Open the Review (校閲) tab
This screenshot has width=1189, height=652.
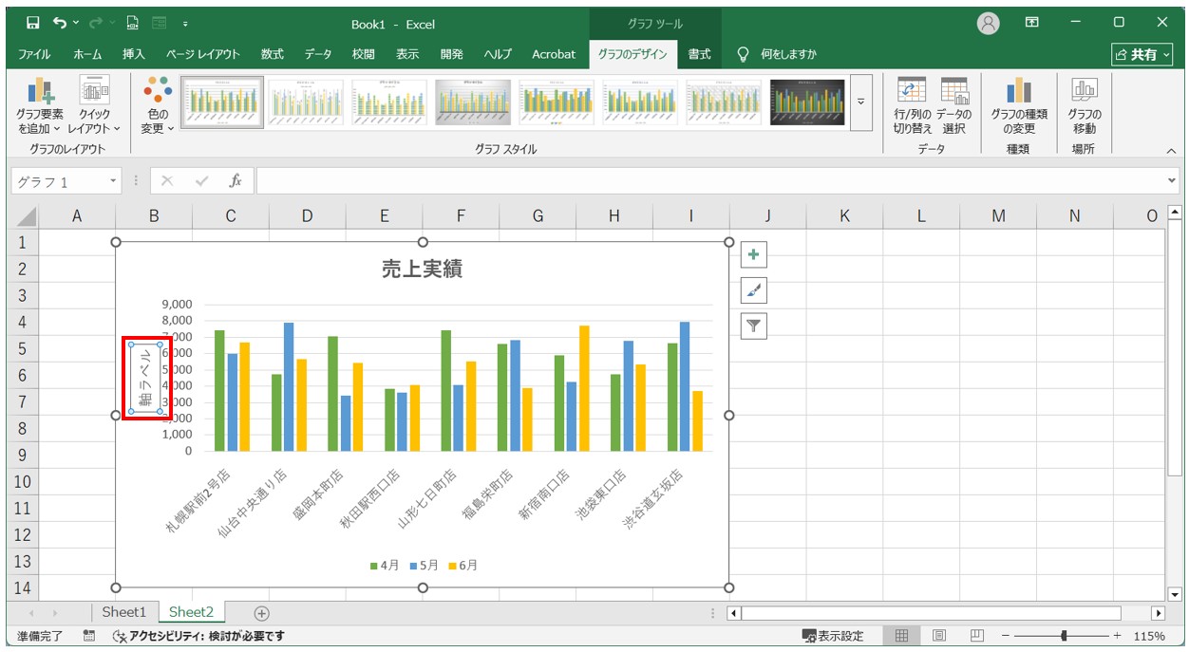(x=363, y=54)
